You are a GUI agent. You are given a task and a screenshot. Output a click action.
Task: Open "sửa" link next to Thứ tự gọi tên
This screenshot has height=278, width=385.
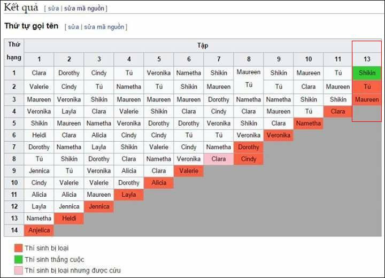pyautogui.click(x=73, y=27)
